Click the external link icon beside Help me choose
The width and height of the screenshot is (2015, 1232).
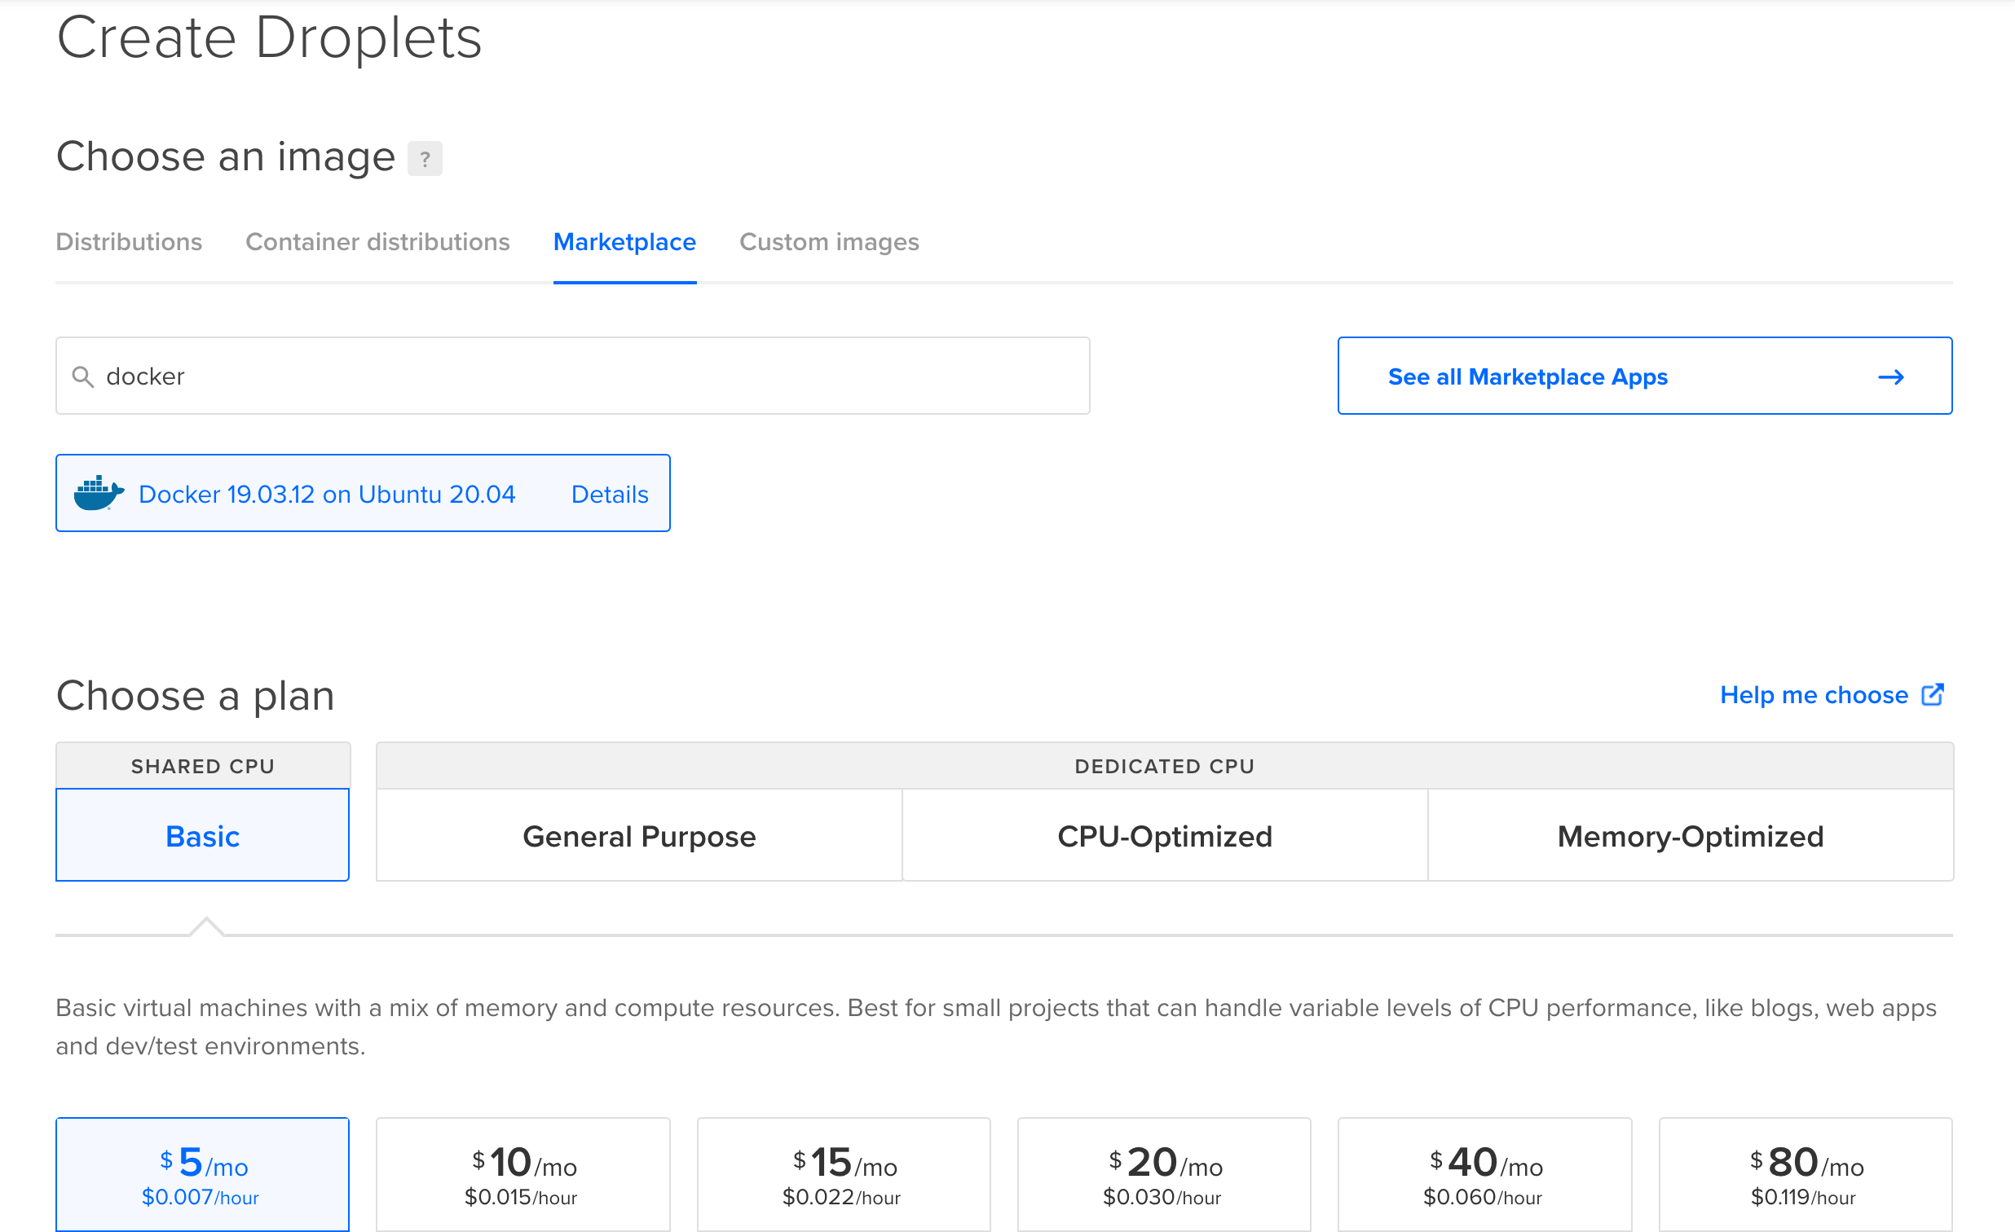pos(1933,694)
